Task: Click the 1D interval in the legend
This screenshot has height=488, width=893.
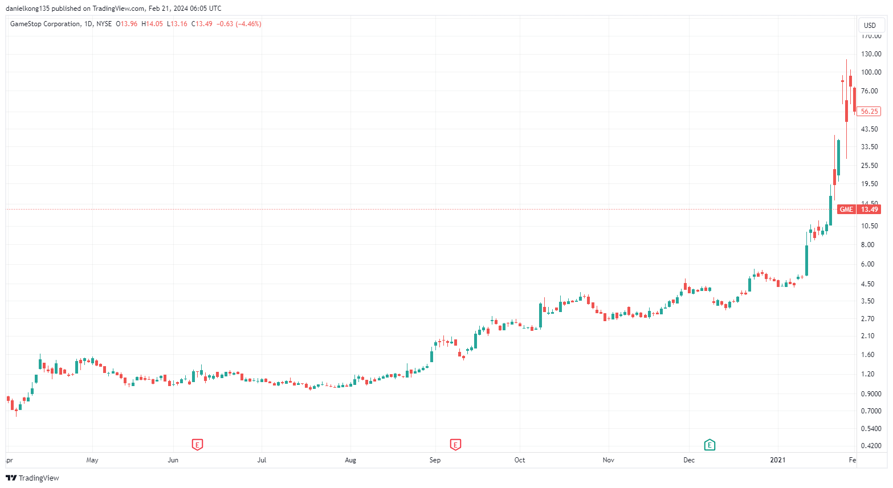Action: (x=88, y=24)
